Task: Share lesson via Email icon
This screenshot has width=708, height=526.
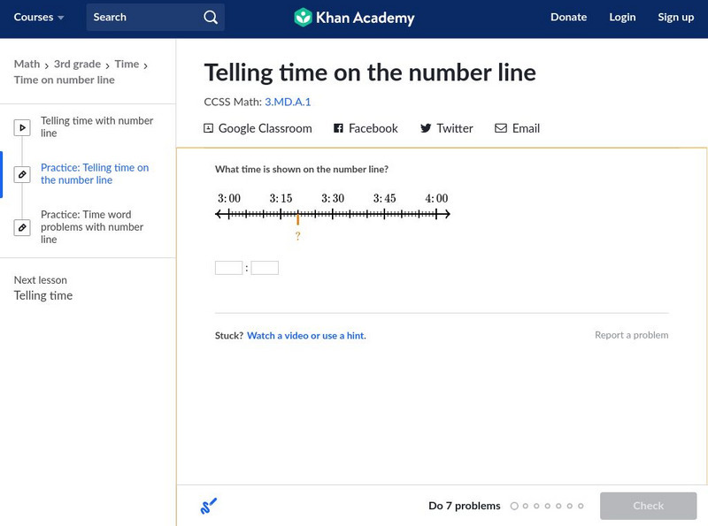Action: (x=501, y=128)
